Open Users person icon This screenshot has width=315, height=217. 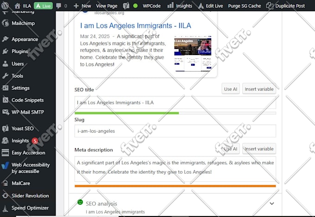[6, 64]
